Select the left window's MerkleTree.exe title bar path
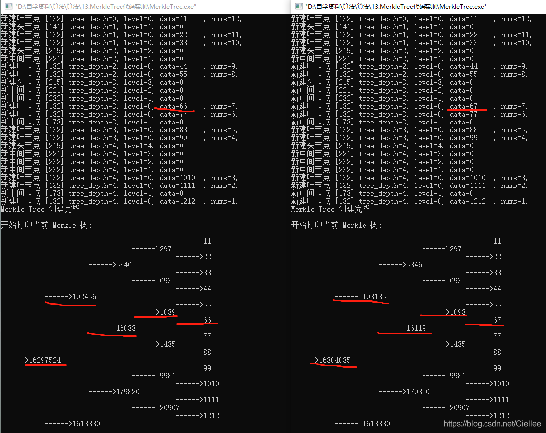 coord(106,6)
